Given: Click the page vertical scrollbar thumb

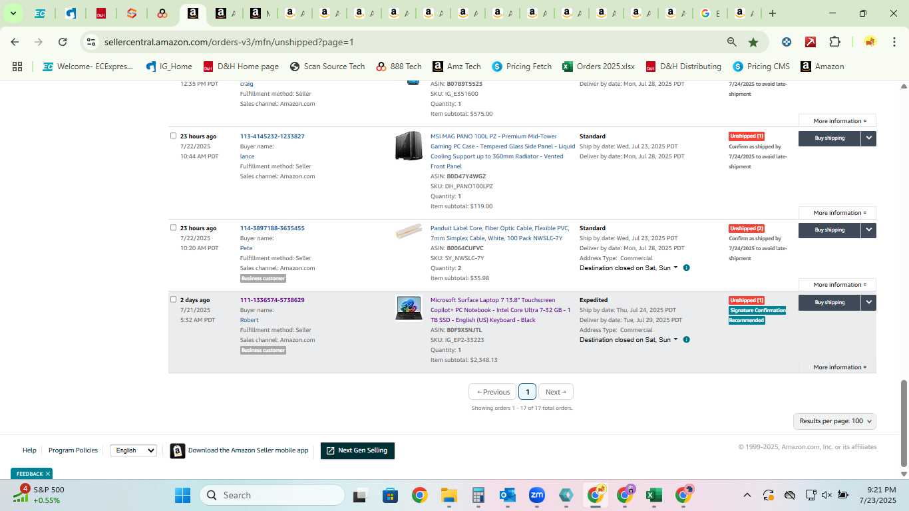Looking at the screenshot, I should click(904, 423).
